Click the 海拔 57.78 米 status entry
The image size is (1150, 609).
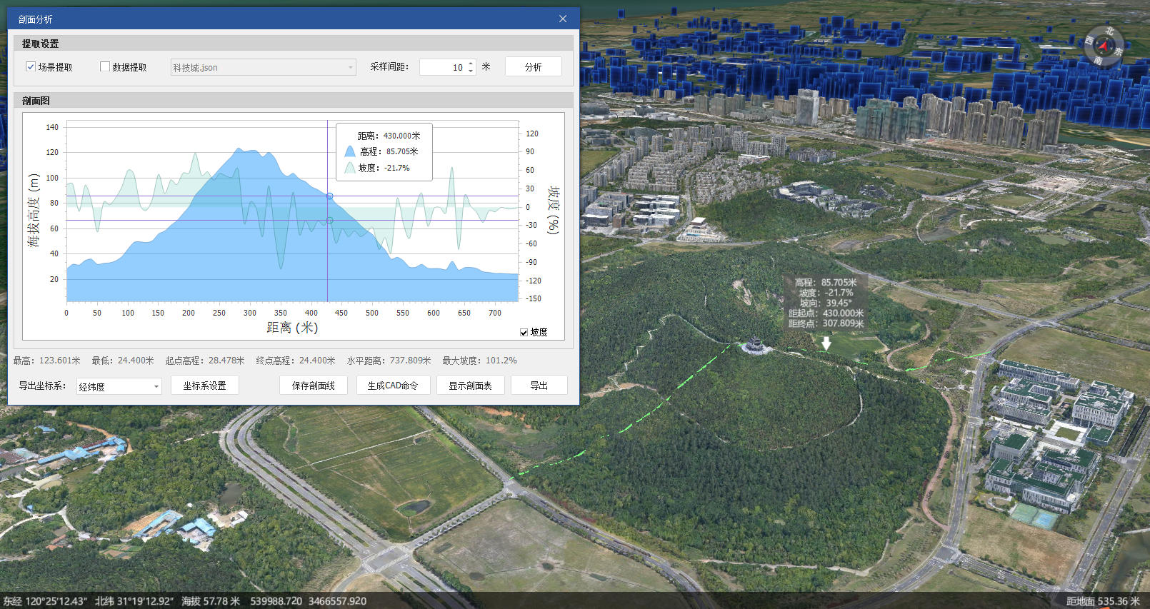tap(211, 601)
